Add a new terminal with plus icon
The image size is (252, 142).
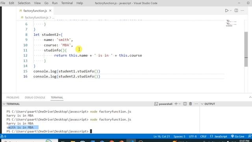(x=176, y=104)
